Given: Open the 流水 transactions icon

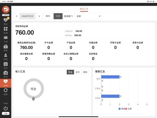Looking at the screenshot, I should tap(6, 64).
